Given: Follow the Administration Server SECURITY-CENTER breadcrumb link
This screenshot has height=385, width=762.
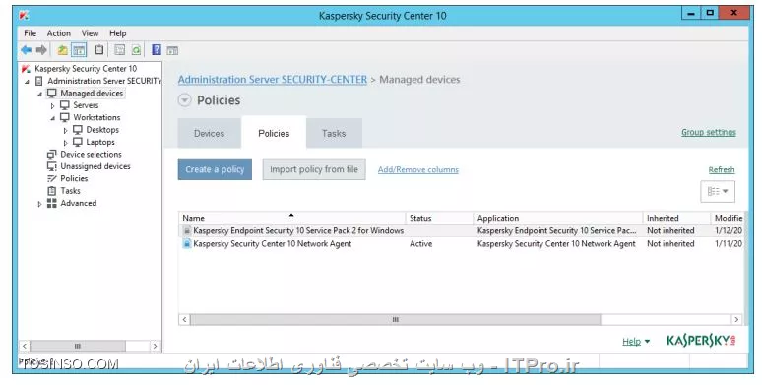Looking at the screenshot, I should pos(273,79).
